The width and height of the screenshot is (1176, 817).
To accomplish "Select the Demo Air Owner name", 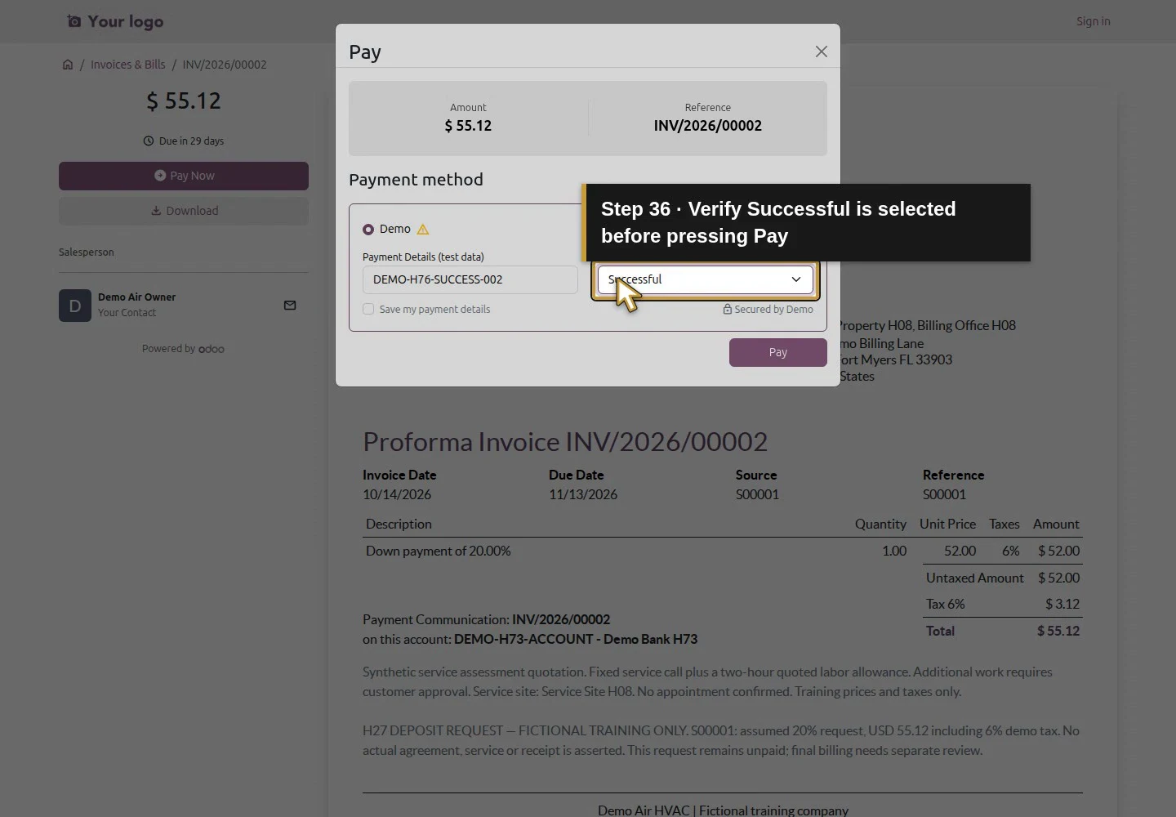I will (136, 297).
